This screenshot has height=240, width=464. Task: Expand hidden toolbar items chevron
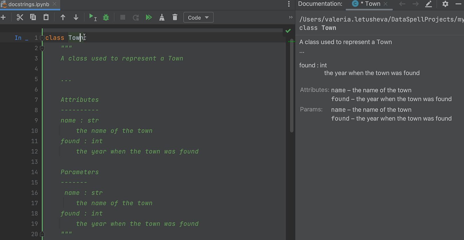(x=291, y=17)
